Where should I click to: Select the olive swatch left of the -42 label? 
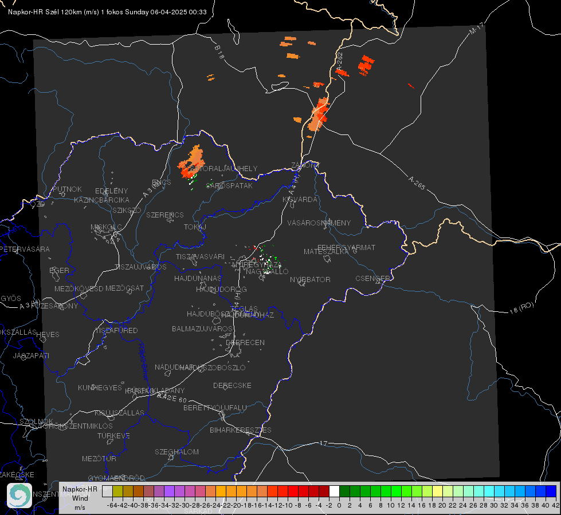pyautogui.click(x=117, y=492)
